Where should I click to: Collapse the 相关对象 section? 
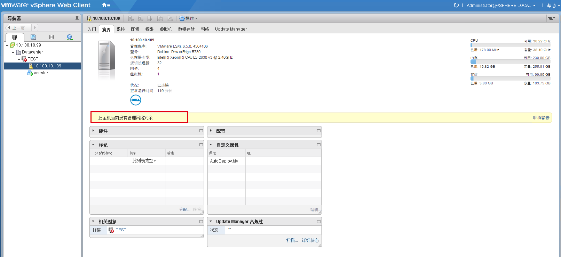(x=93, y=222)
